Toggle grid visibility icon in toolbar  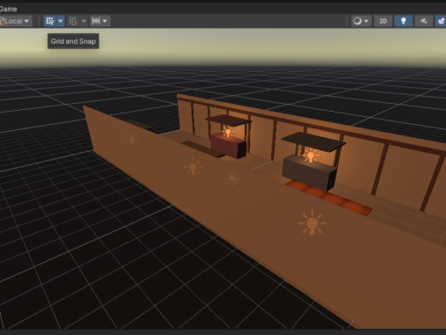coord(50,21)
